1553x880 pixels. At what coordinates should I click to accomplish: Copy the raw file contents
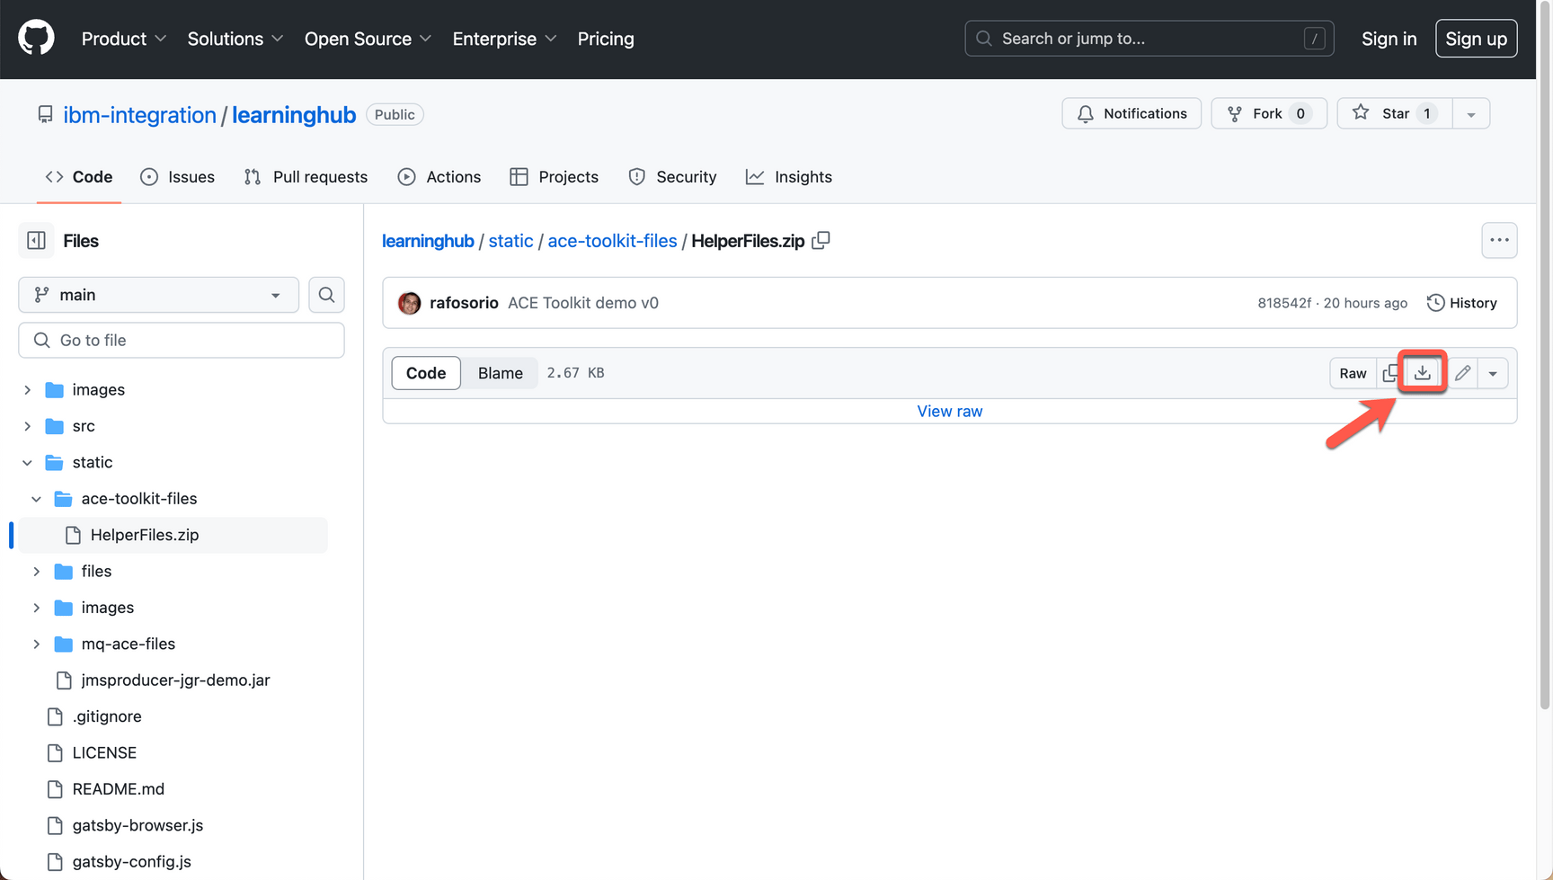tap(1389, 372)
